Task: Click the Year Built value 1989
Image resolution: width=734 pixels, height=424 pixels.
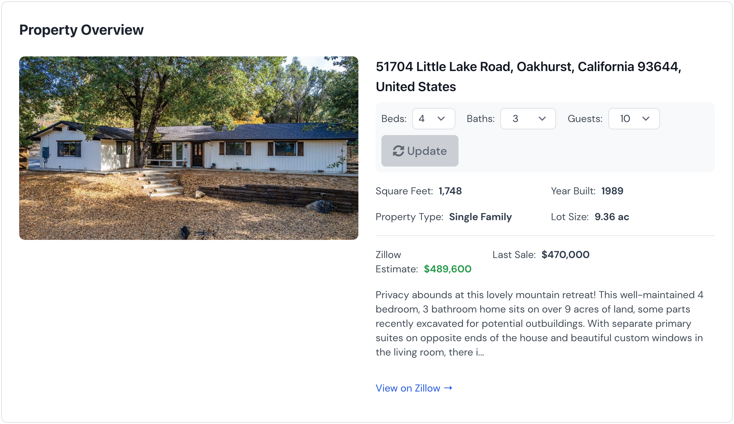Action: click(x=612, y=191)
